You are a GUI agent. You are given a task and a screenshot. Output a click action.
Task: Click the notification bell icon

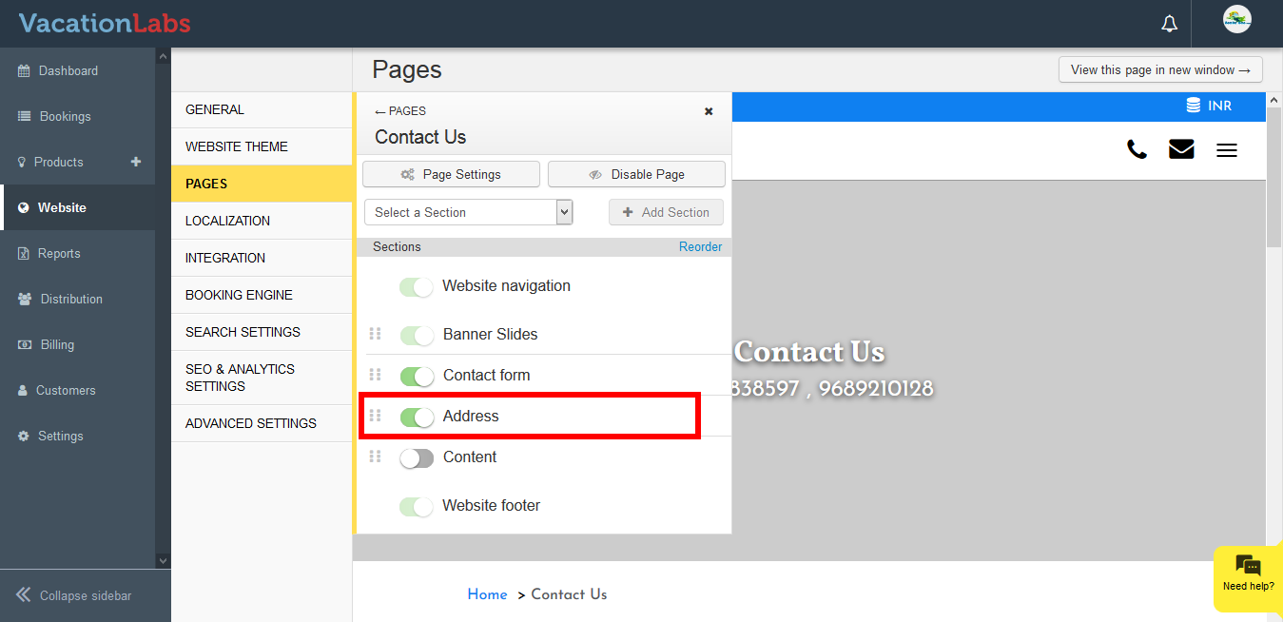(1170, 24)
